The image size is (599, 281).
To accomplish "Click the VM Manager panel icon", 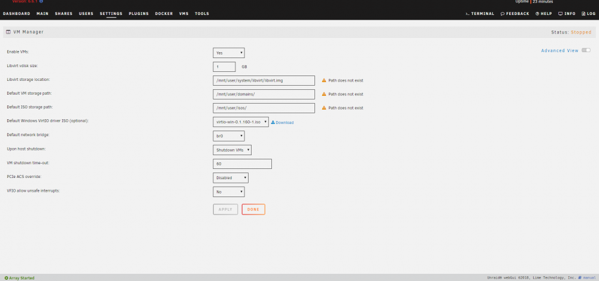I will 8,32.
